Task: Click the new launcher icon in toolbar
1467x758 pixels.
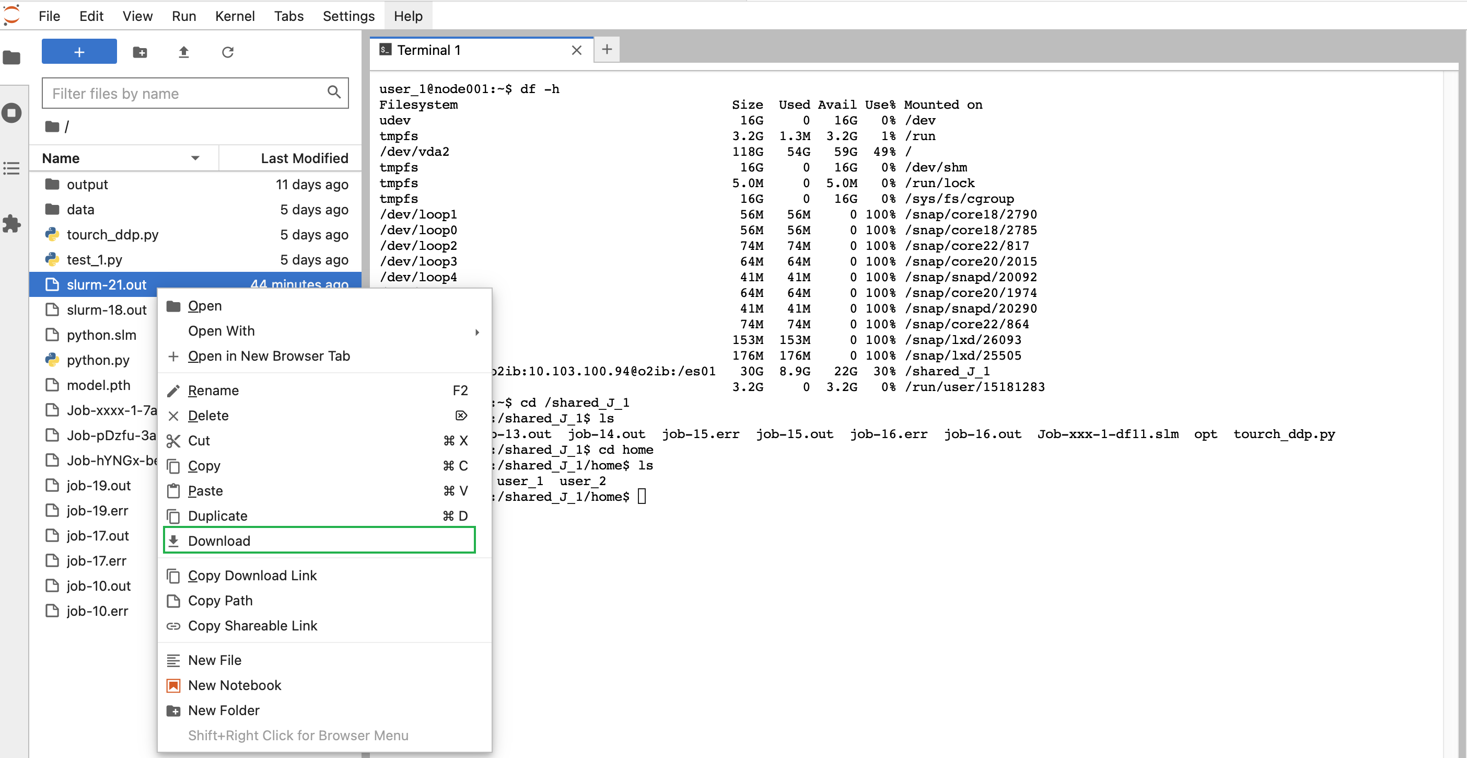Action: click(79, 52)
